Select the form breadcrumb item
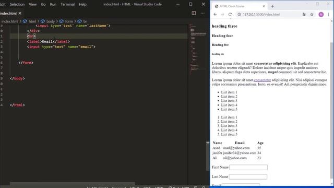The image size is (334, 188). tap(69, 21)
